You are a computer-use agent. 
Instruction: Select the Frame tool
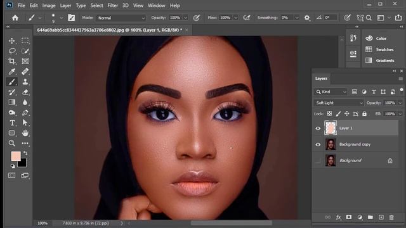click(25, 61)
